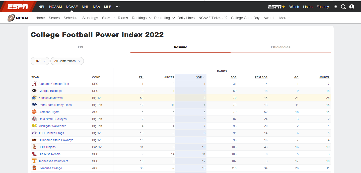361x173 pixels.
Task: Open the Awards page
Action: click(x=269, y=18)
